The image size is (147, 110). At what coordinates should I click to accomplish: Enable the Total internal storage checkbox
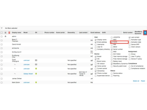pyautogui.click(x=112, y=57)
